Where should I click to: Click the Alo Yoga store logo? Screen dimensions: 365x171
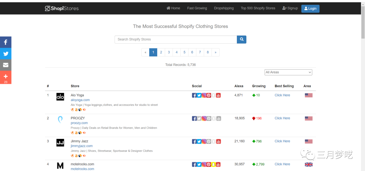(x=60, y=97)
